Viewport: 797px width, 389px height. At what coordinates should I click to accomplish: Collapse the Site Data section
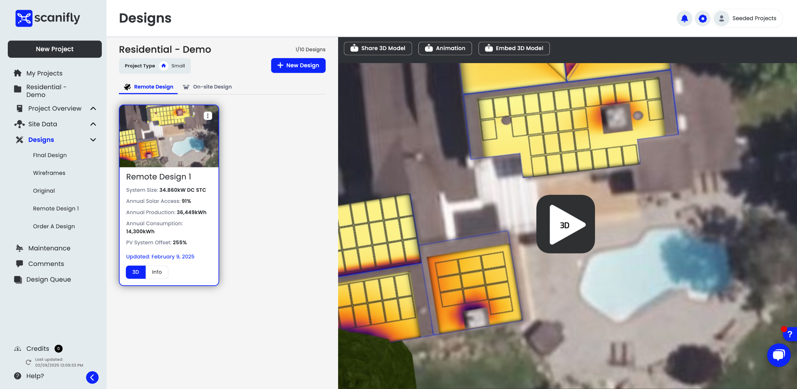[93, 124]
